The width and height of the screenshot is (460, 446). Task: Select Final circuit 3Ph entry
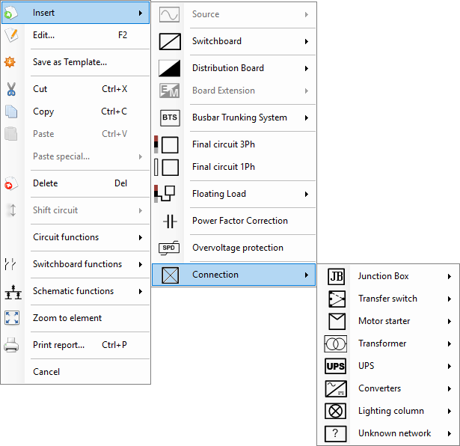click(234, 144)
